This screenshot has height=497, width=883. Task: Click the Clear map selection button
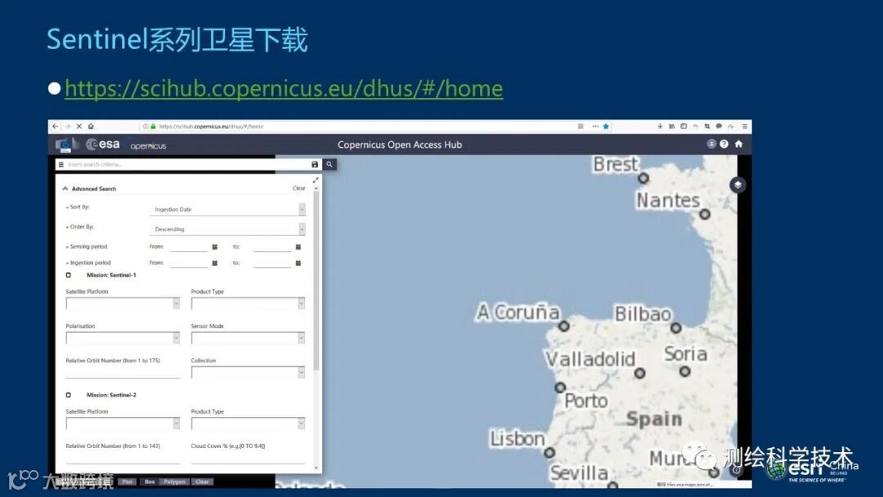pos(202,481)
